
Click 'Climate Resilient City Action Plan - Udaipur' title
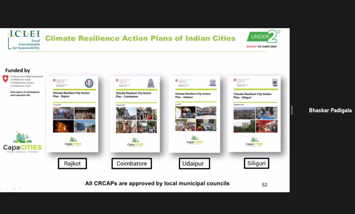tap(192, 96)
